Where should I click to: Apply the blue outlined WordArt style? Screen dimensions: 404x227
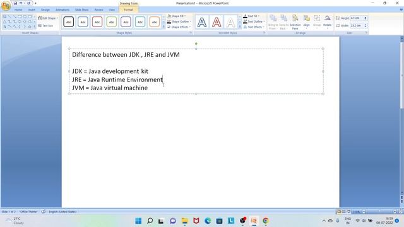202,23
